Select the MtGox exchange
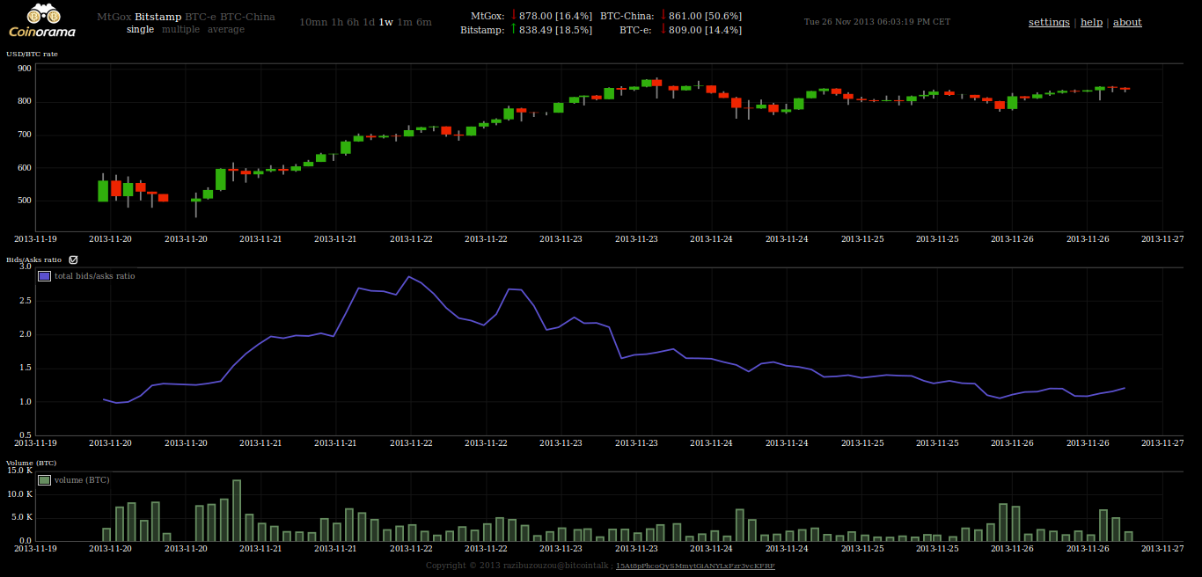Image resolution: width=1202 pixels, height=577 pixels. click(x=114, y=17)
